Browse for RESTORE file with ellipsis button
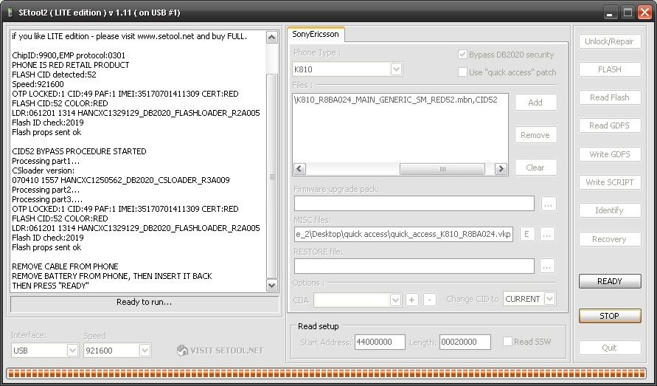The image size is (657, 386). coord(547,266)
